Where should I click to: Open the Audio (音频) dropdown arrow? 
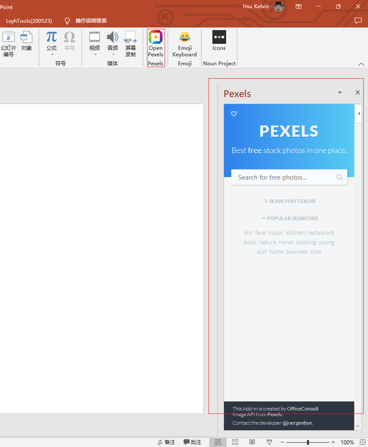click(113, 54)
